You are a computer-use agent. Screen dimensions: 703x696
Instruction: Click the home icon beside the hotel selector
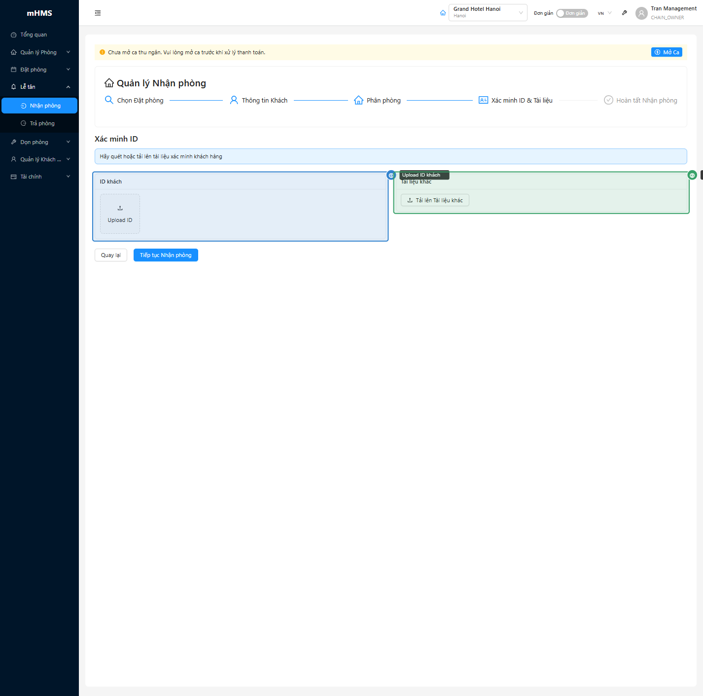[x=443, y=13]
